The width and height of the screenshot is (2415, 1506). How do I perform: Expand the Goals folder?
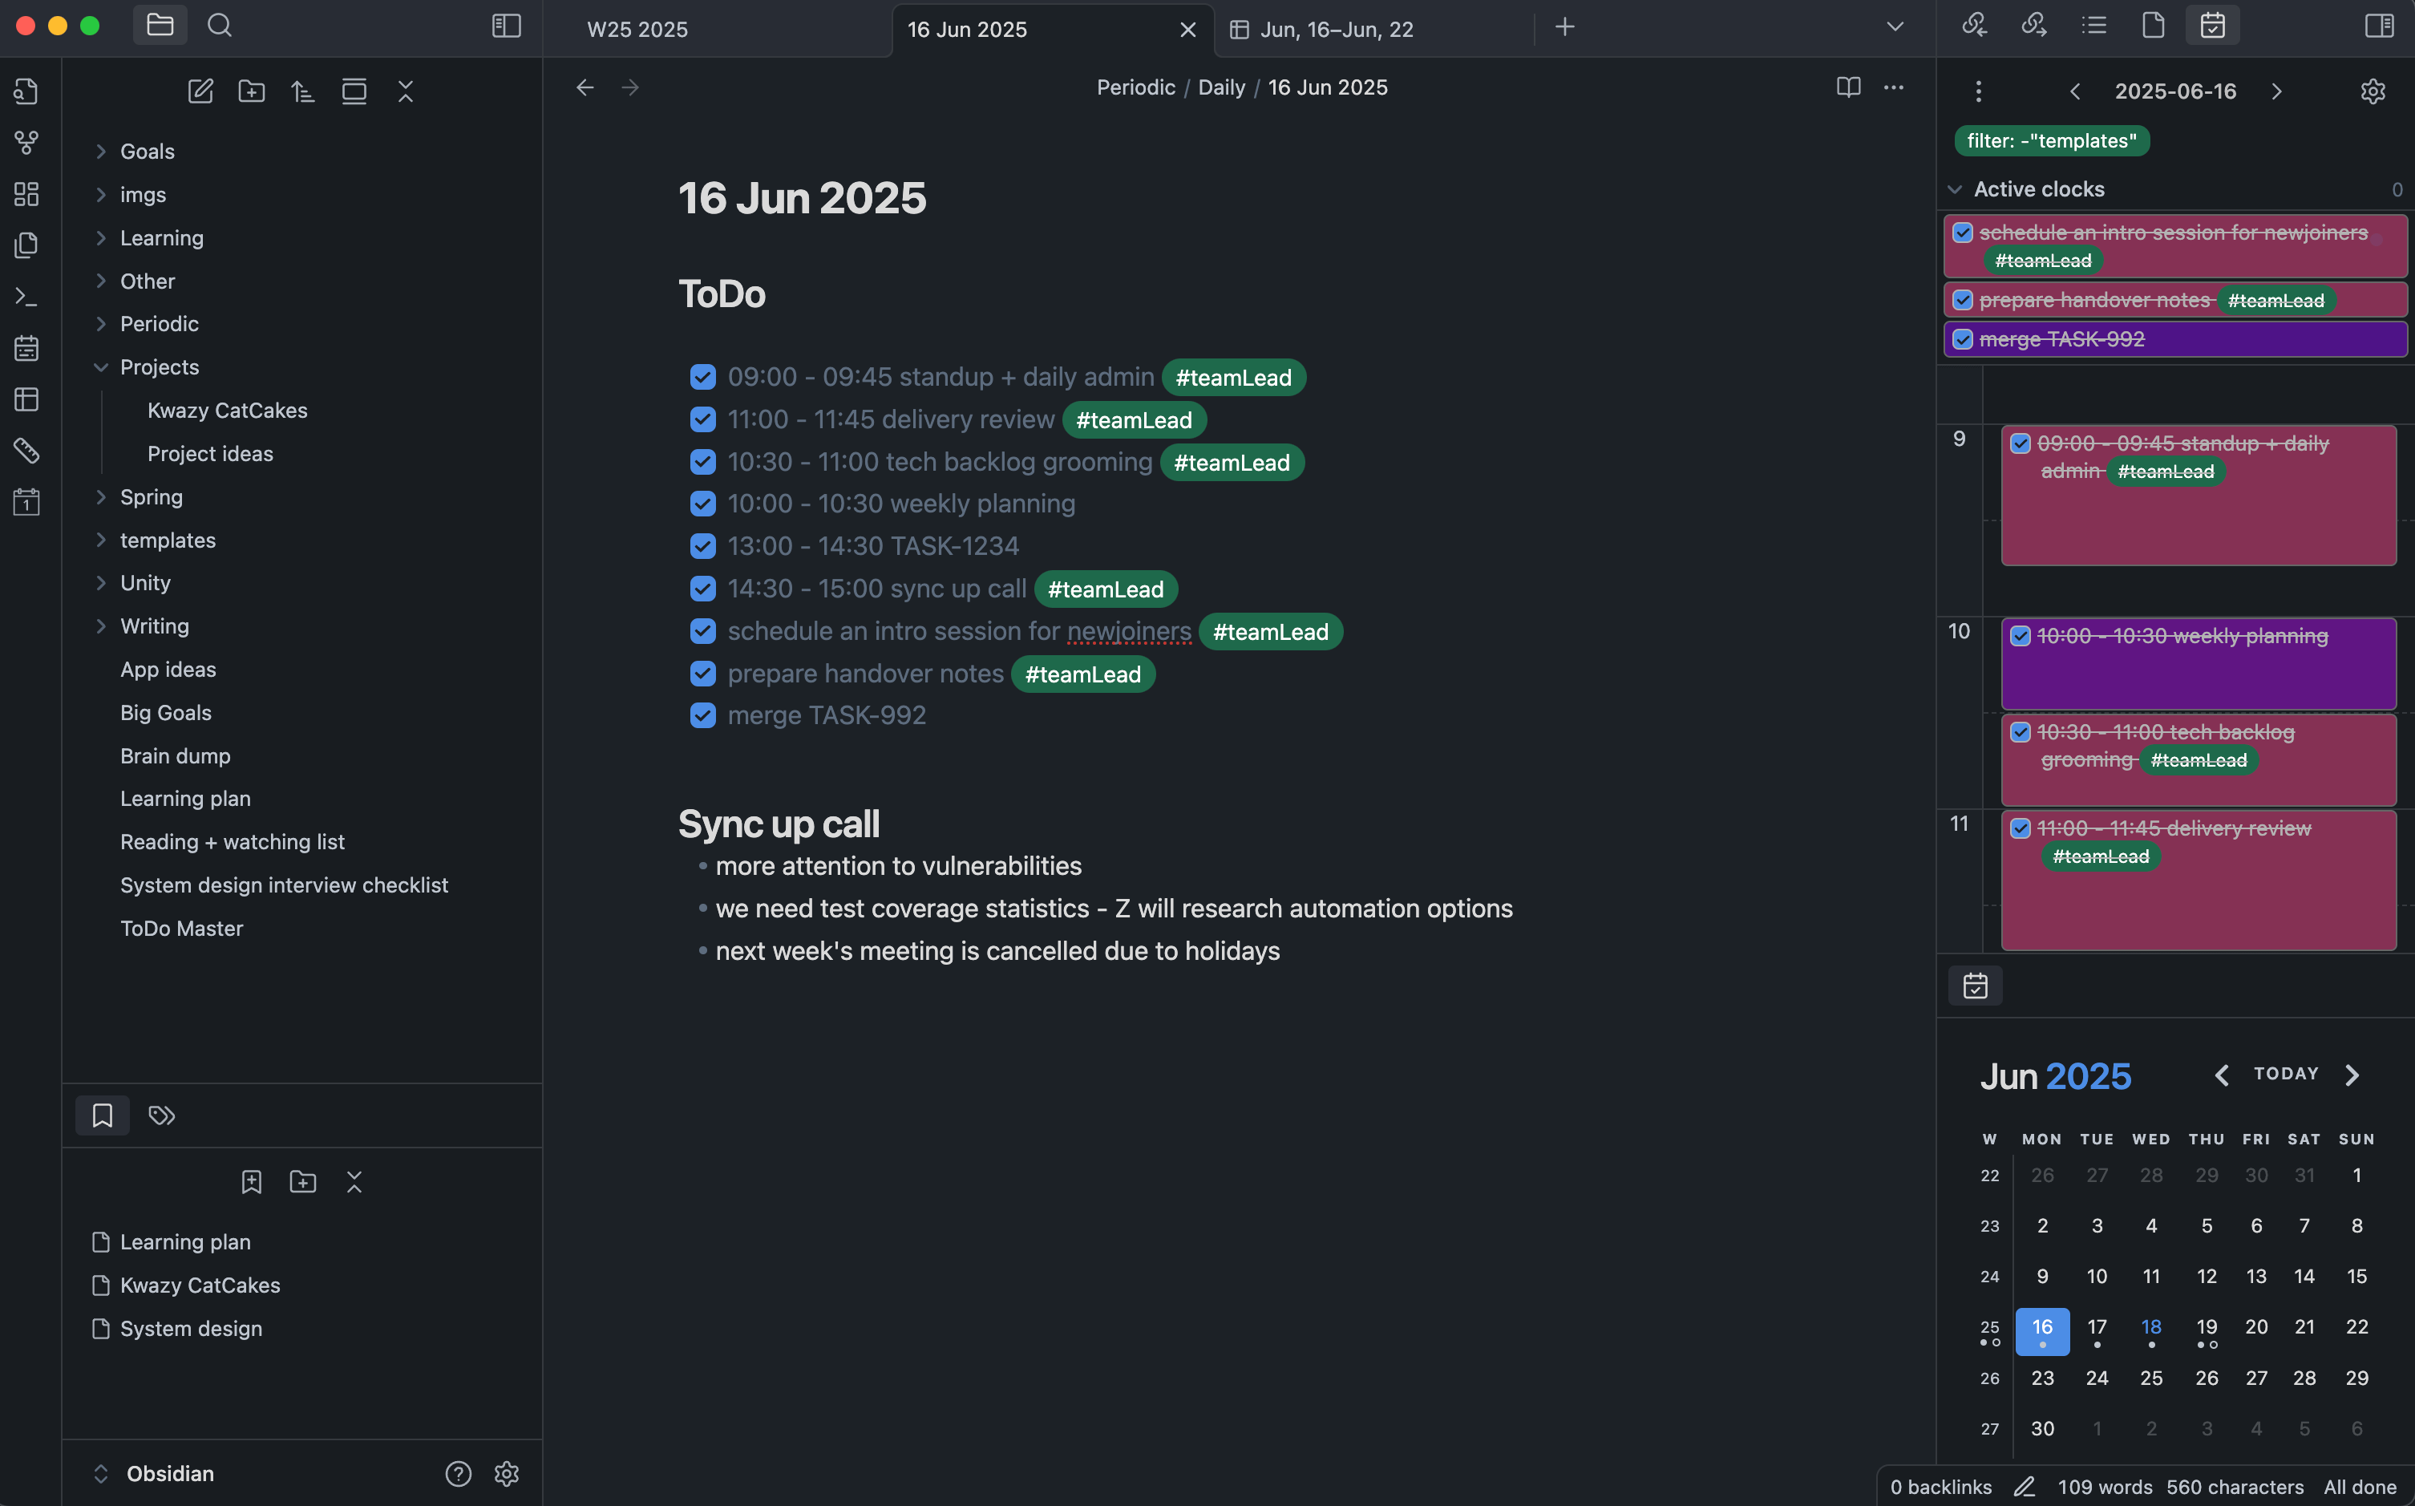[100, 152]
